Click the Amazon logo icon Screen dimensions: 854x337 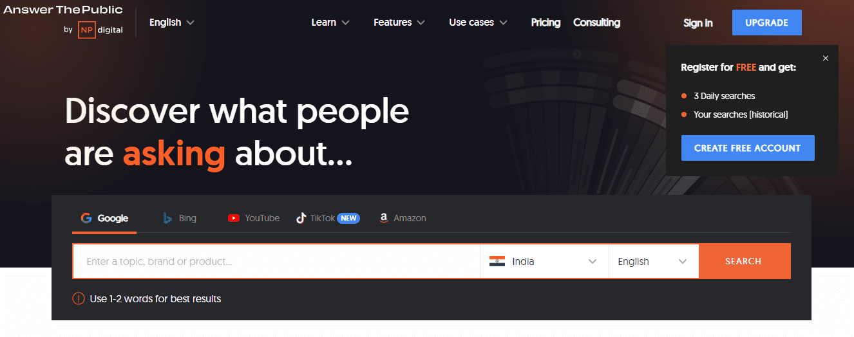click(x=384, y=218)
